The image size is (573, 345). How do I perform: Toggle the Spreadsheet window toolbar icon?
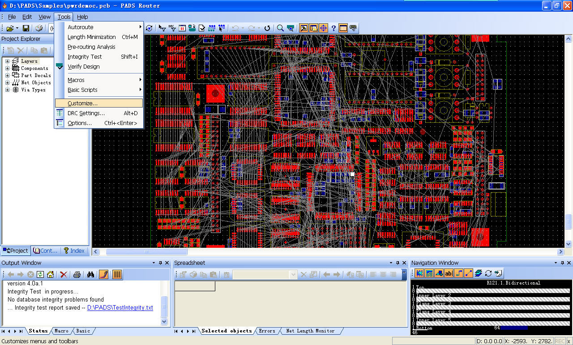click(343, 28)
